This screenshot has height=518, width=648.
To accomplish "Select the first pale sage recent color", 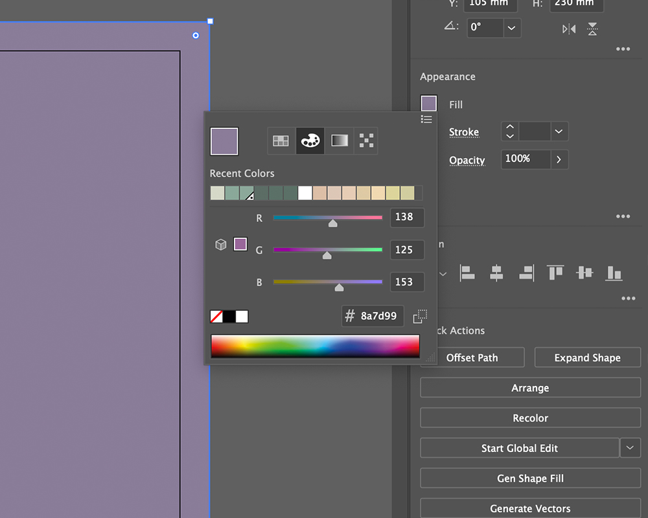I will (x=217, y=193).
